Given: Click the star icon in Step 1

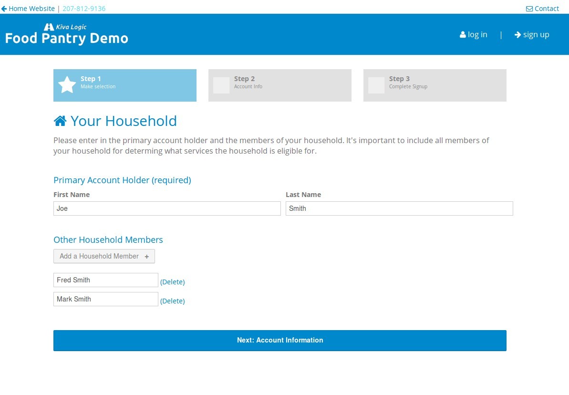Looking at the screenshot, I should point(67,84).
